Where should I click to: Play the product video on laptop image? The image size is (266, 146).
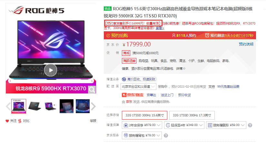(51, 70)
